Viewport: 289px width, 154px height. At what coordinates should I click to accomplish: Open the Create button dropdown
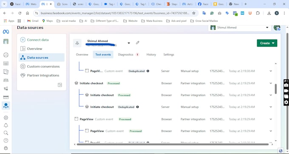pos(267,43)
